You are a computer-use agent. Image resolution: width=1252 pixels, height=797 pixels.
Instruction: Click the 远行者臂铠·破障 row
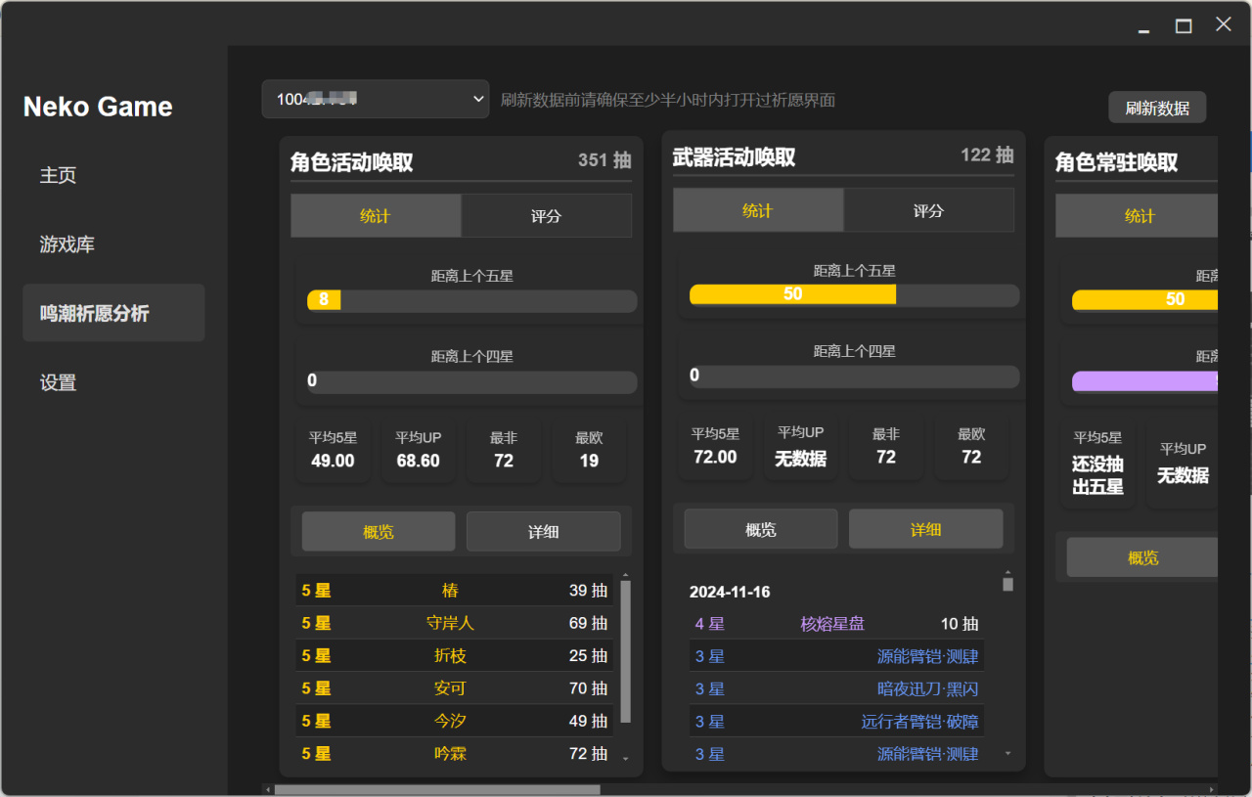[836, 722]
